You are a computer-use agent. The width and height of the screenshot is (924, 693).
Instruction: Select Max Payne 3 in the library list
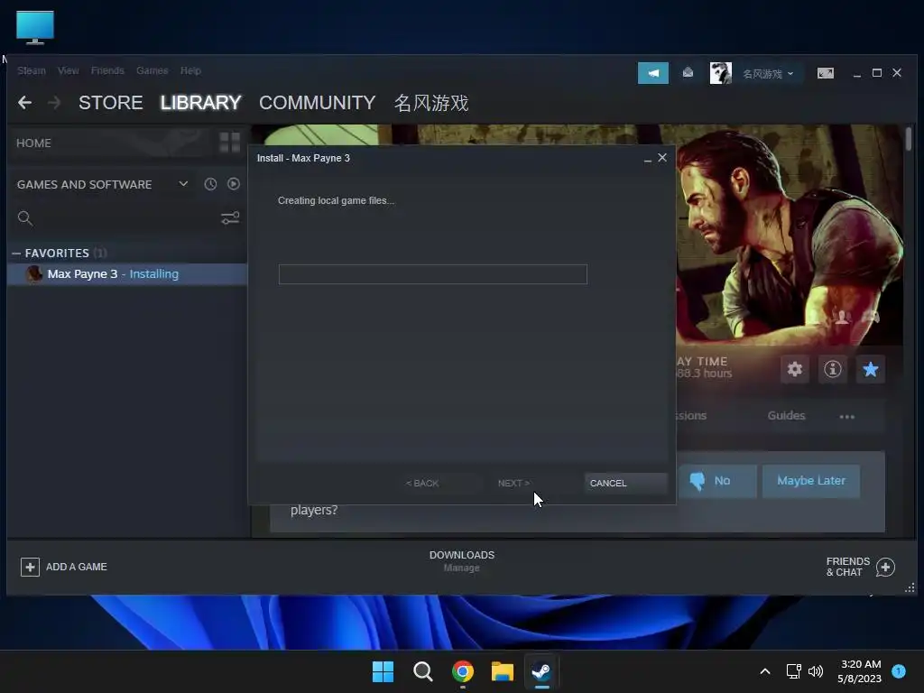click(x=126, y=274)
